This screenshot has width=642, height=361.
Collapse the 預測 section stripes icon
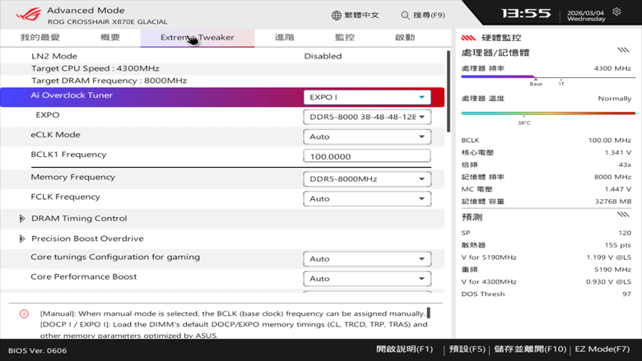[x=623, y=215]
